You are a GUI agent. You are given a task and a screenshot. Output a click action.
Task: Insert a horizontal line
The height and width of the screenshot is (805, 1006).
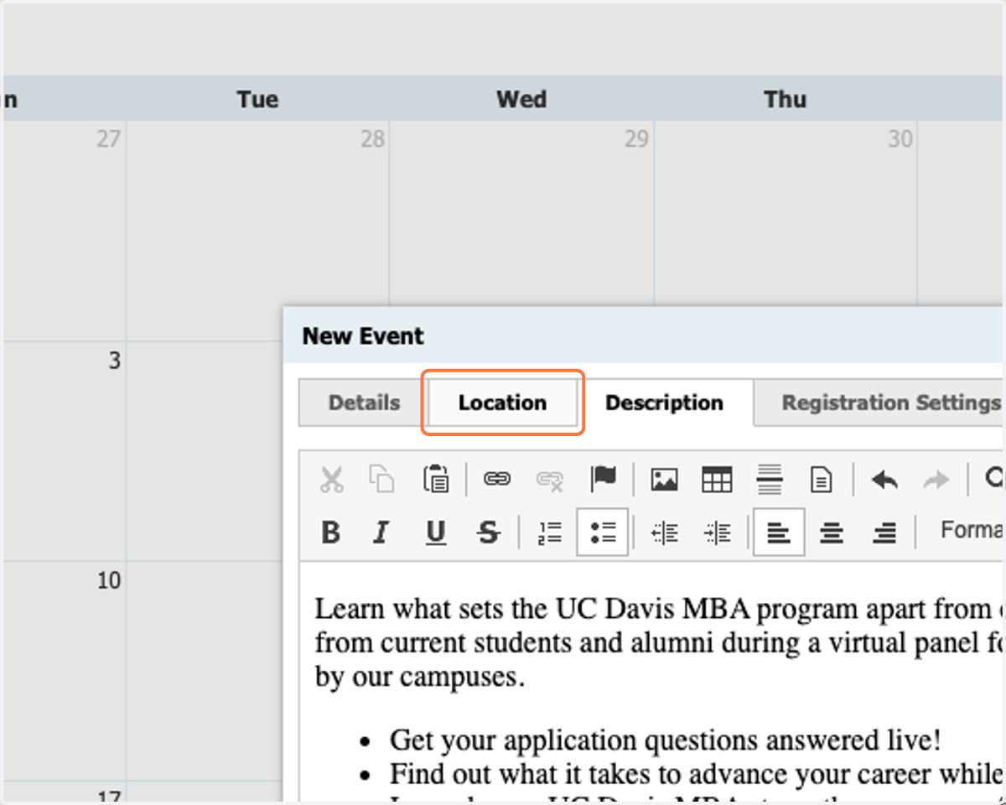click(770, 480)
